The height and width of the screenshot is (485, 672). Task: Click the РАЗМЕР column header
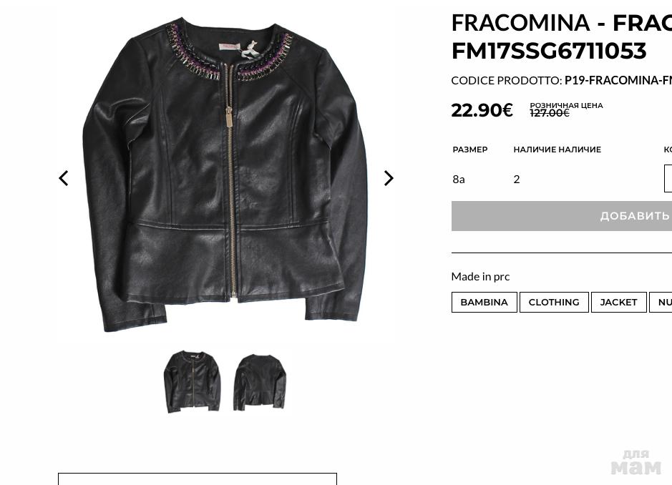(x=469, y=150)
